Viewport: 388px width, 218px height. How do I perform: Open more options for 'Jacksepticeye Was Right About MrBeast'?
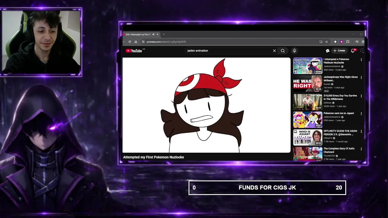tap(361, 78)
